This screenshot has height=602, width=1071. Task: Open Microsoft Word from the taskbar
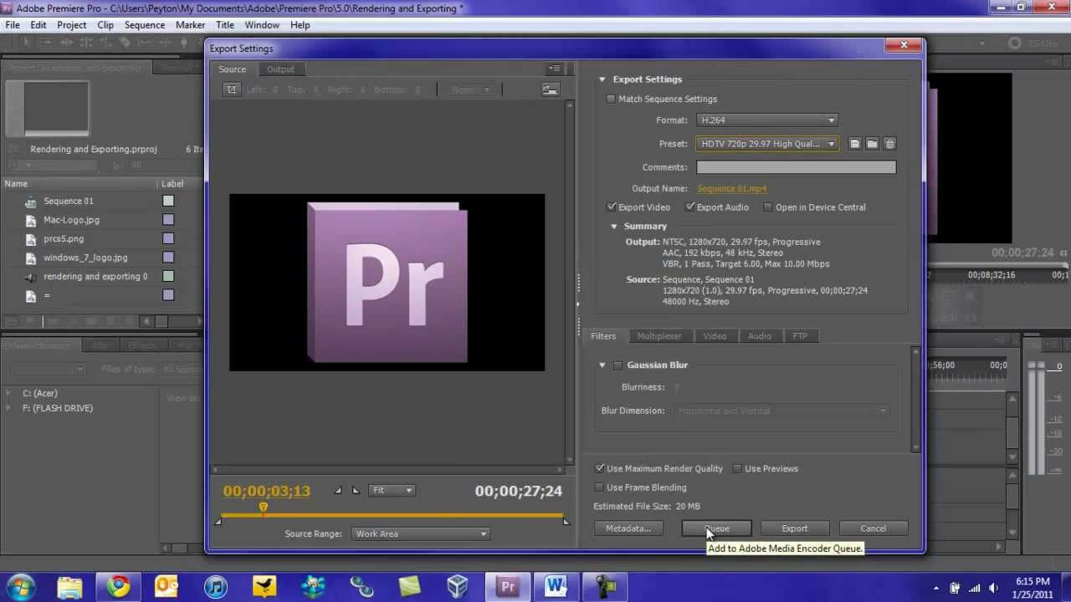(556, 586)
